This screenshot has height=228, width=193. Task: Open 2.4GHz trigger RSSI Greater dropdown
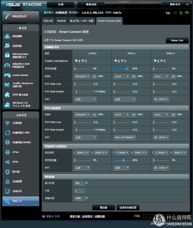pos(82,76)
